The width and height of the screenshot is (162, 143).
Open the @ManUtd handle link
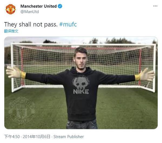pyautogui.click(x=30, y=12)
